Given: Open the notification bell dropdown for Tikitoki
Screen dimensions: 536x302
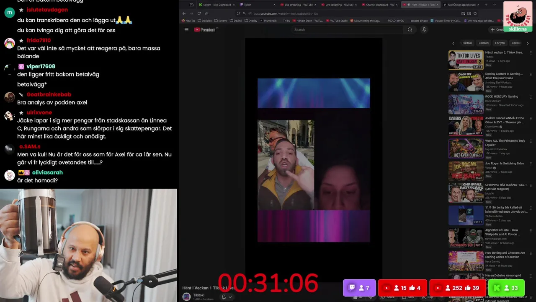Looking at the screenshot, I should [x=226, y=297].
